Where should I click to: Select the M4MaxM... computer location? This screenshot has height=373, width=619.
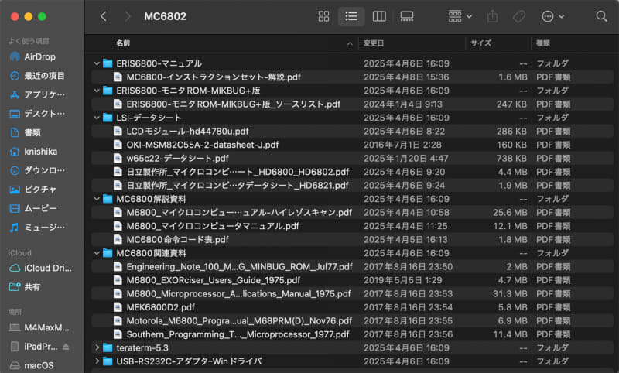click(39, 327)
